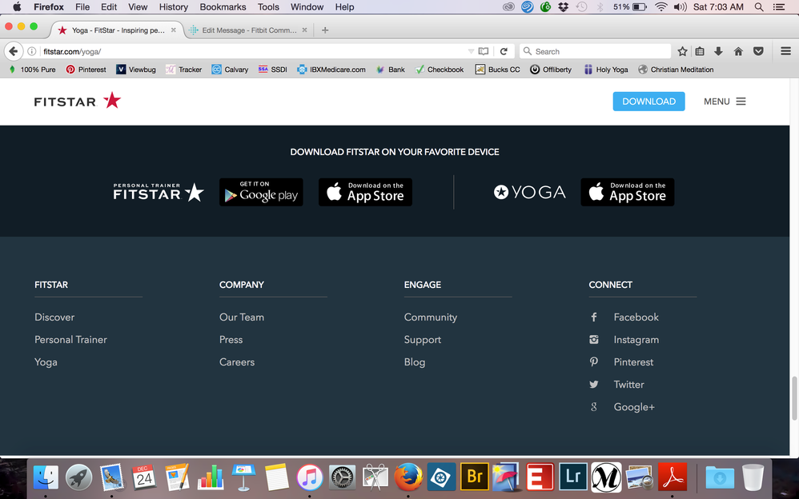Open the History menu

point(173,7)
